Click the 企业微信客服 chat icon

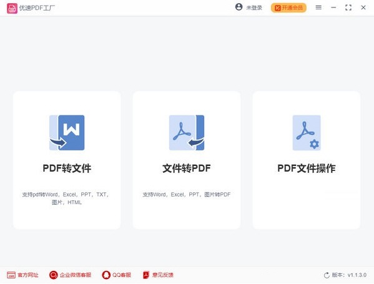(54, 275)
